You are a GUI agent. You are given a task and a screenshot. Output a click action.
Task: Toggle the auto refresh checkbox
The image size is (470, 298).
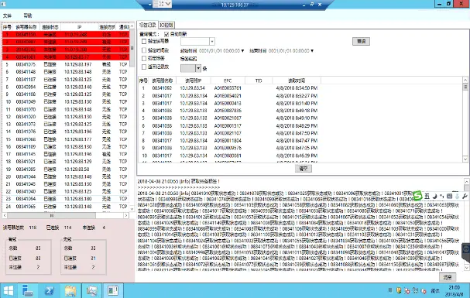[x=166, y=34]
